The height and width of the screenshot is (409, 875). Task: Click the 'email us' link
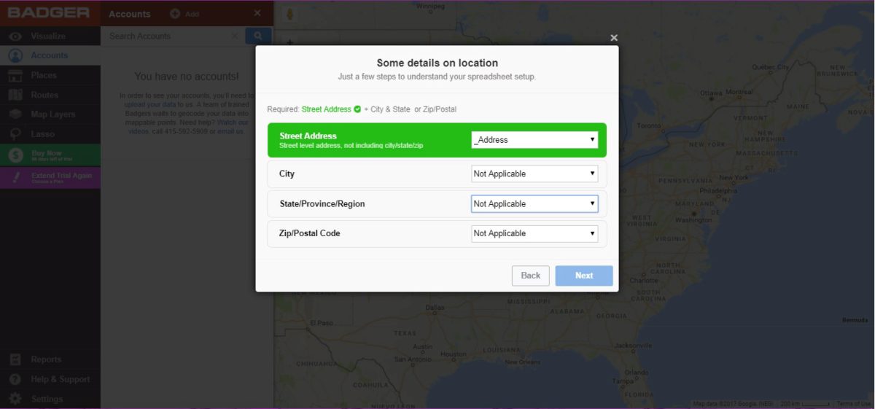(230, 131)
